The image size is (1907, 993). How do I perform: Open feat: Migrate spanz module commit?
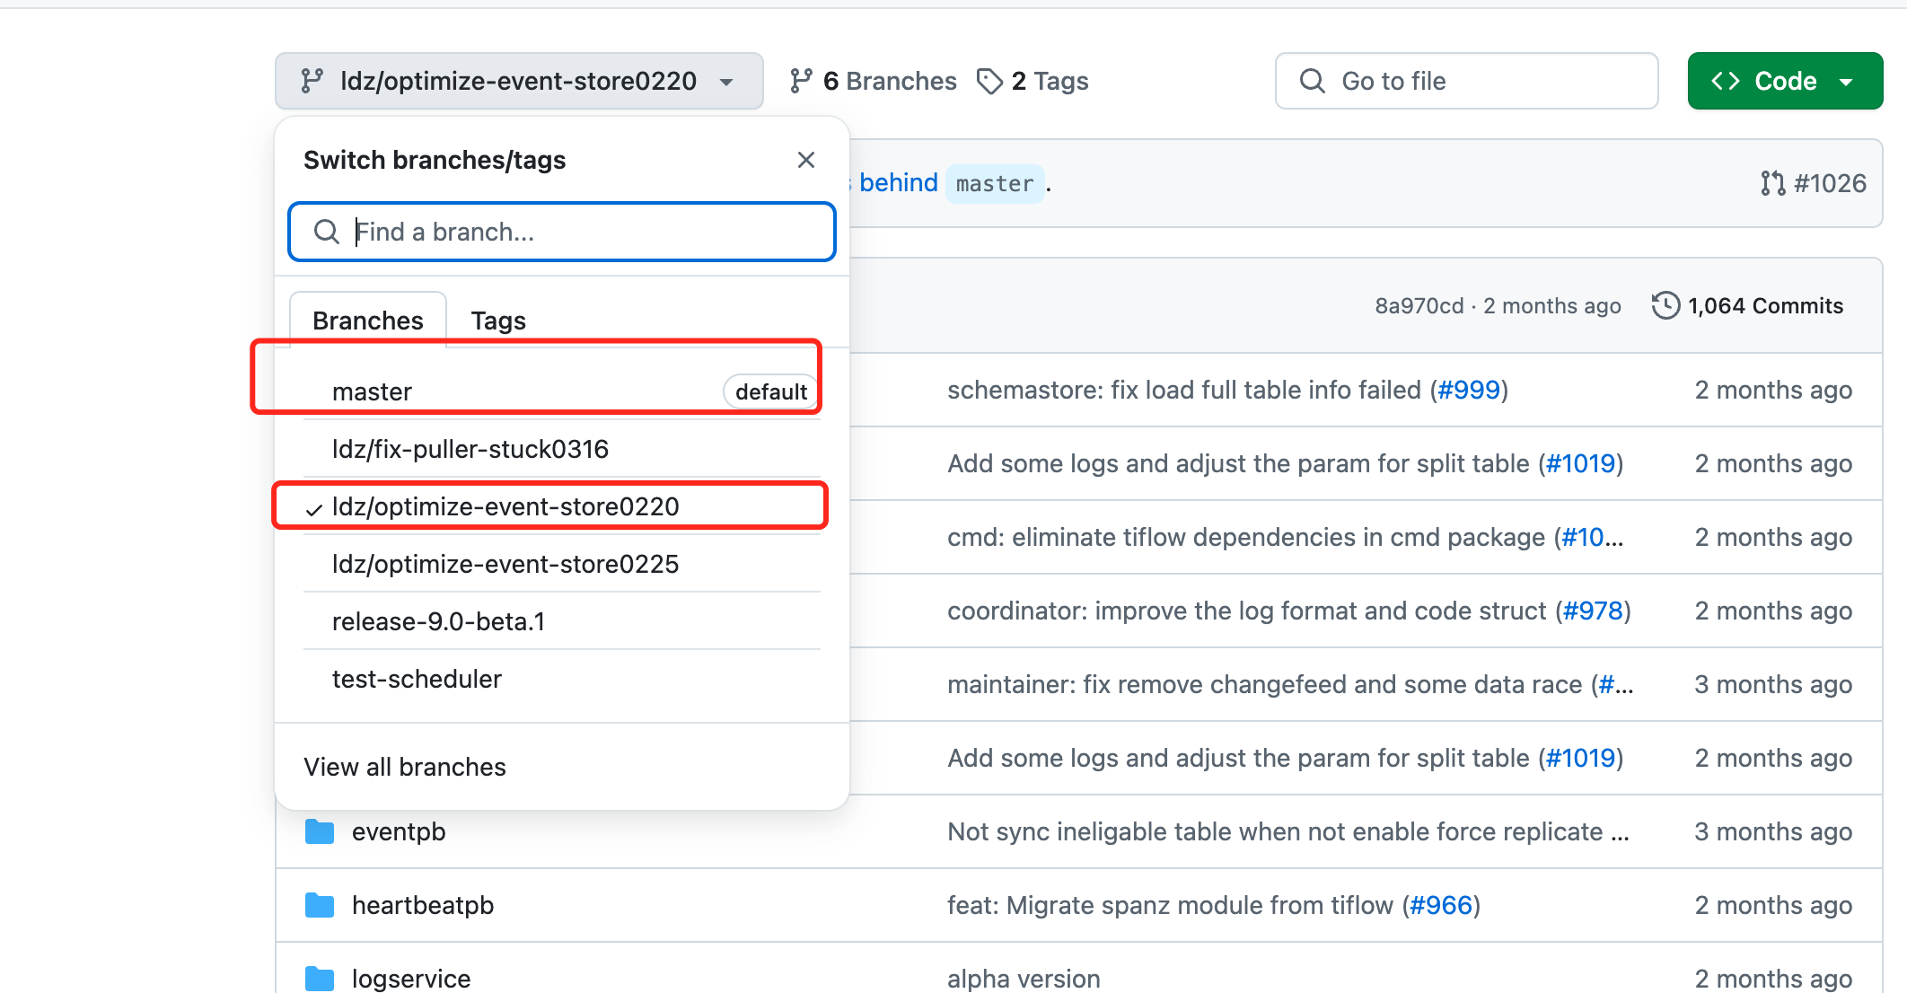coord(1170,905)
